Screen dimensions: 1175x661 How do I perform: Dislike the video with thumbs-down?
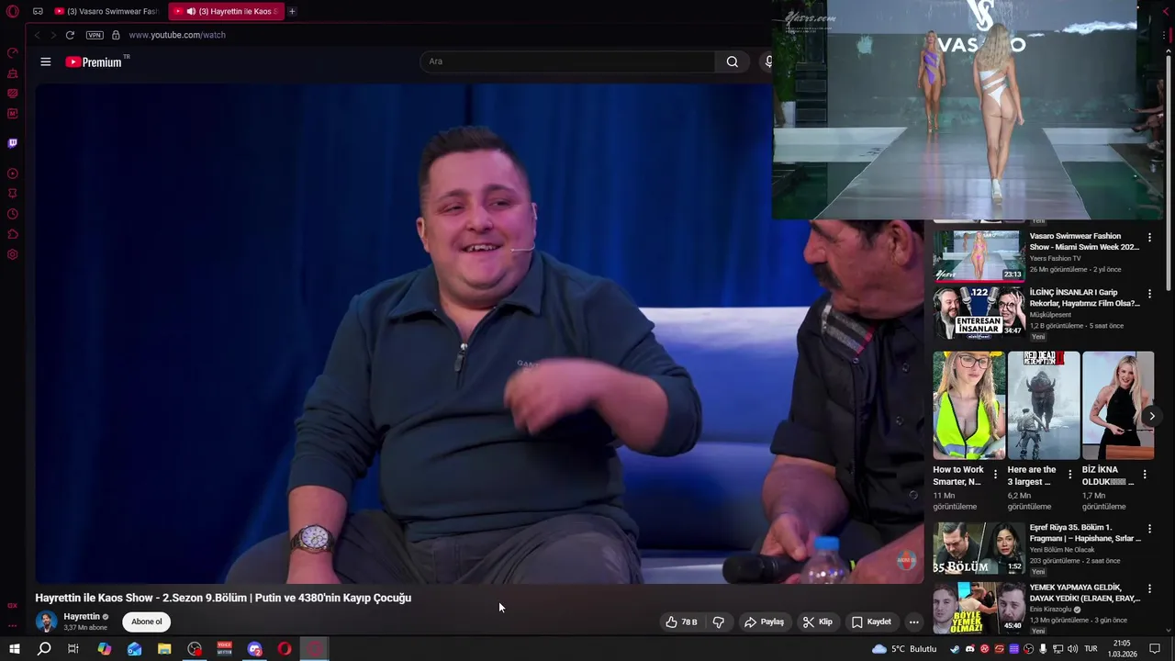point(719,622)
